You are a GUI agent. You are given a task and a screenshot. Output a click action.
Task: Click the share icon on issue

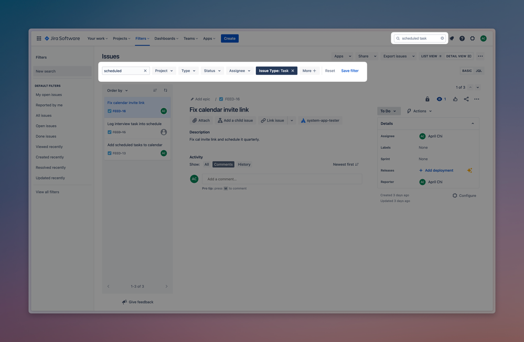pyautogui.click(x=466, y=99)
